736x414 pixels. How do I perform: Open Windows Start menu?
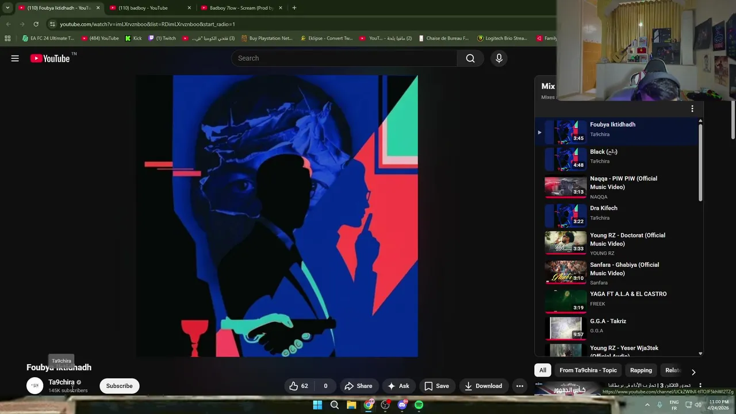(317, 405)
